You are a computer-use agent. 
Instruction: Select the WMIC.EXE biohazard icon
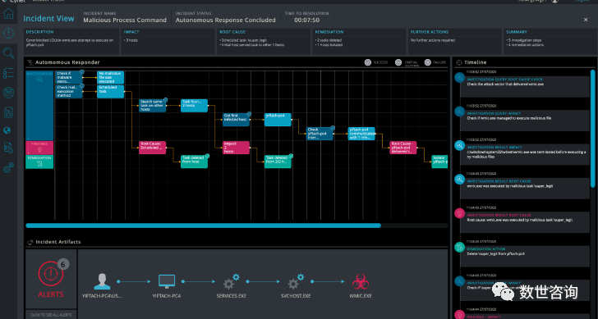pos(360,282)
